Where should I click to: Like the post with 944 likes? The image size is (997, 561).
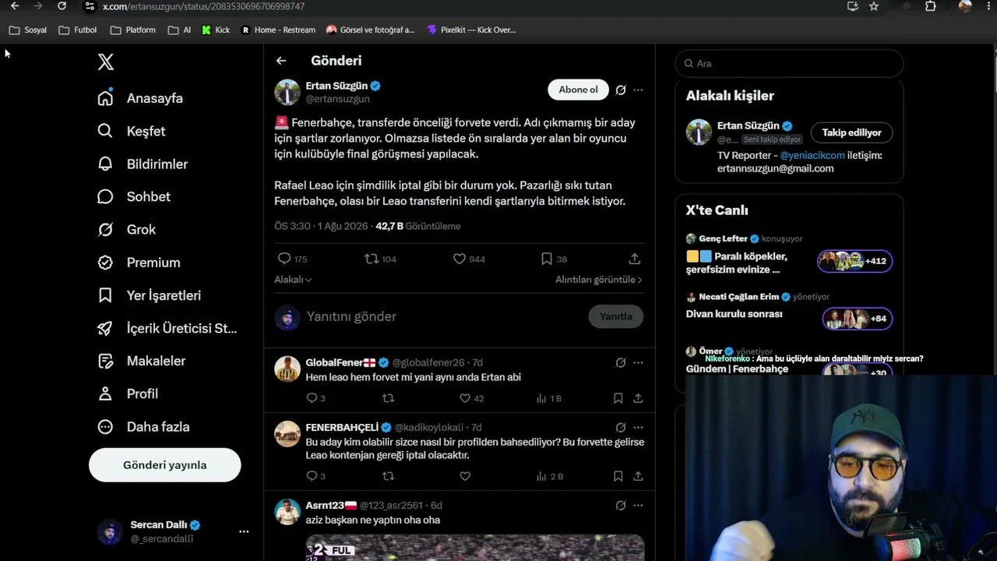(x=460, y=259)
